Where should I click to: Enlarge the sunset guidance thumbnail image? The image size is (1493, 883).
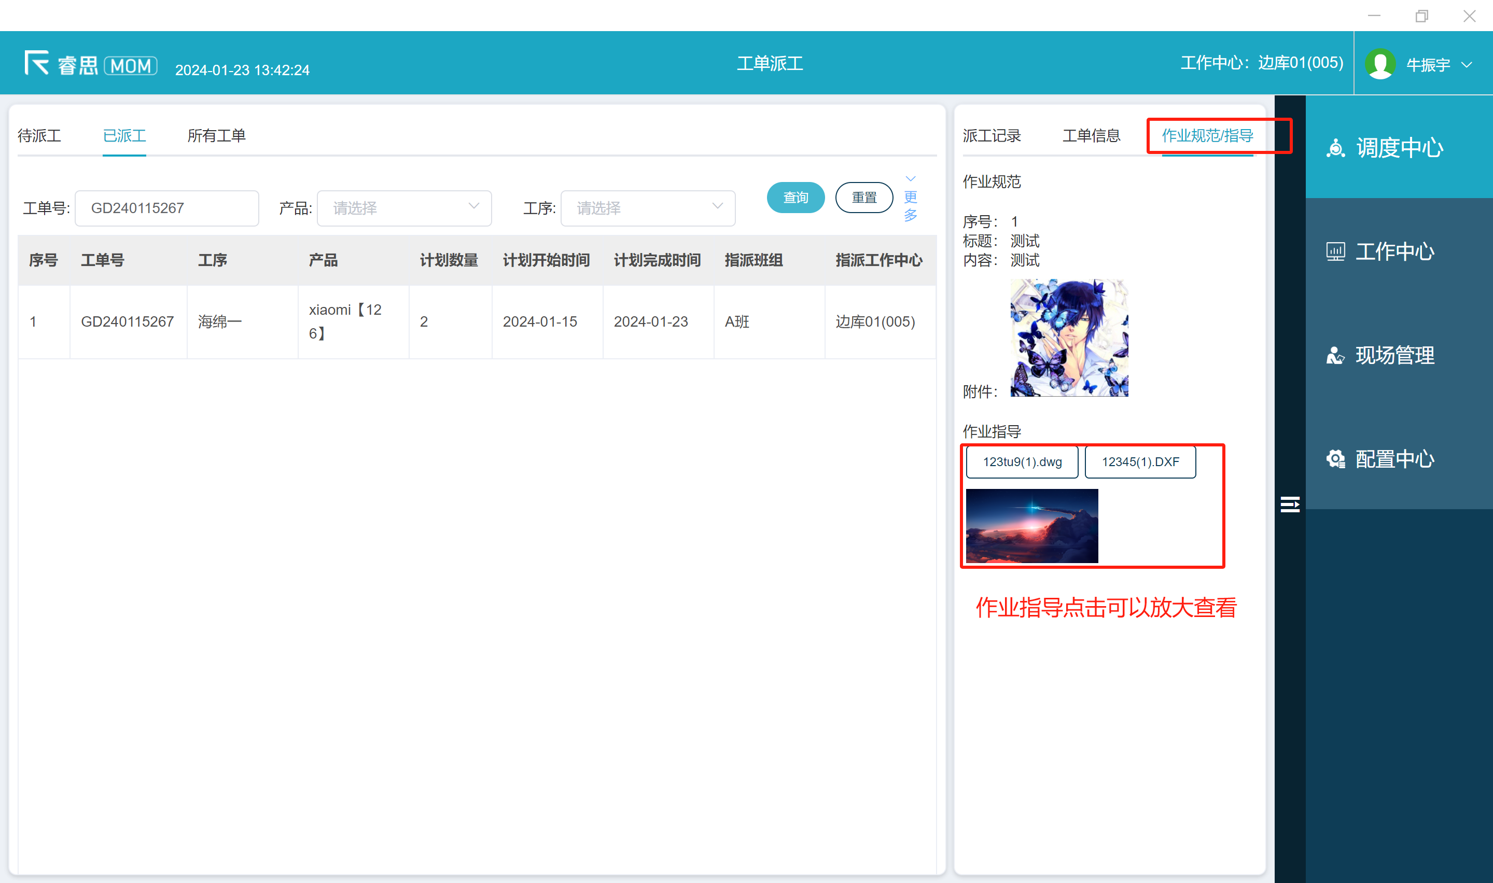click(x=1031, y=526)
